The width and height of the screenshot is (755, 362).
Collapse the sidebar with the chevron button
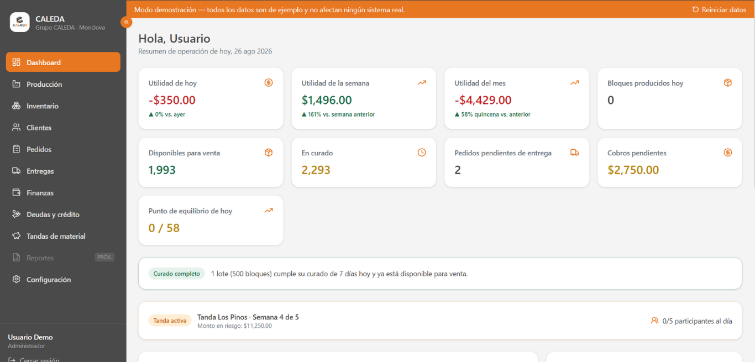click(127, 22)
